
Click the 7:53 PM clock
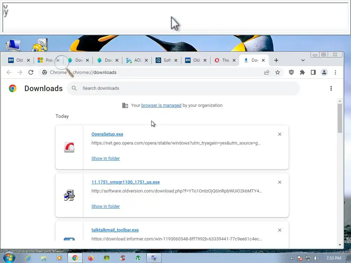pos(334,258)
